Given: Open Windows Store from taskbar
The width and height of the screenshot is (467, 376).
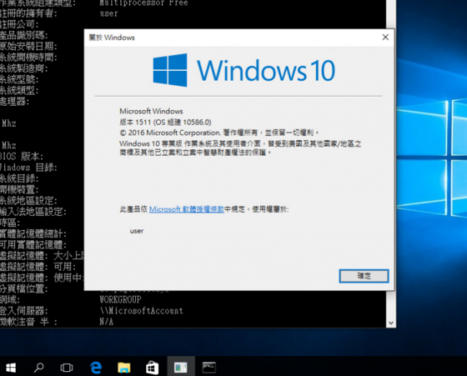Looking at the screenshot, I should (152, 368).
